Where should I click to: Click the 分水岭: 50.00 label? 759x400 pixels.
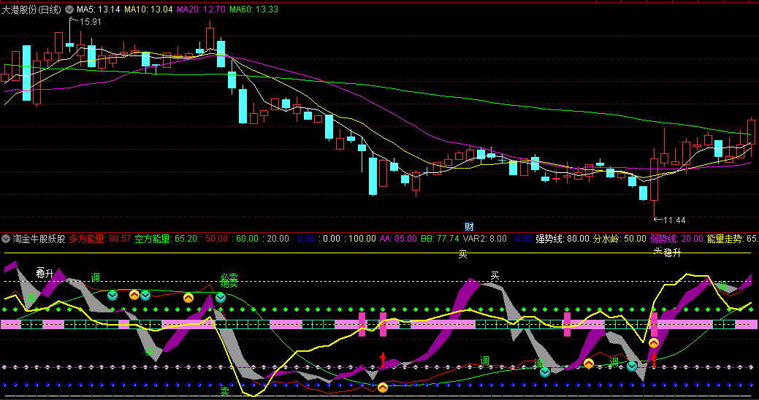tap(619, 239)
